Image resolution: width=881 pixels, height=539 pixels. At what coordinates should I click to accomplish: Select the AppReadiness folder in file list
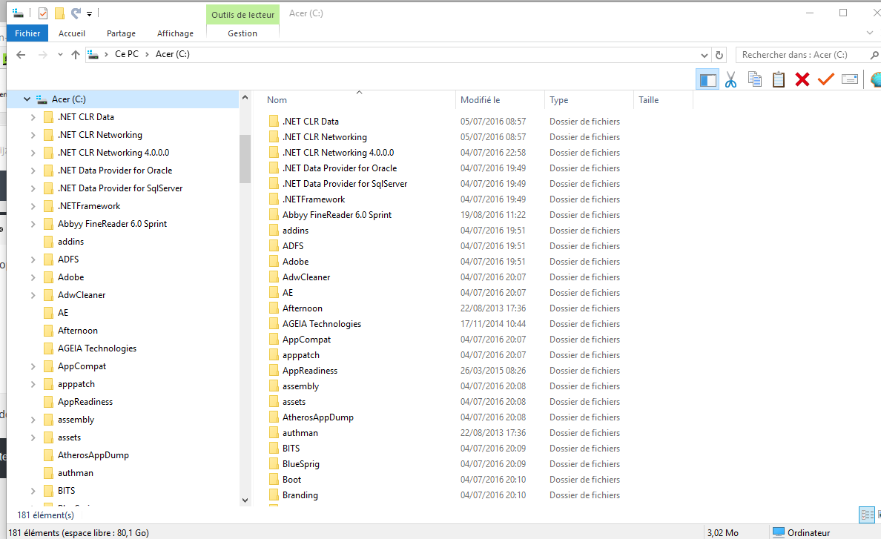point(309,371)
